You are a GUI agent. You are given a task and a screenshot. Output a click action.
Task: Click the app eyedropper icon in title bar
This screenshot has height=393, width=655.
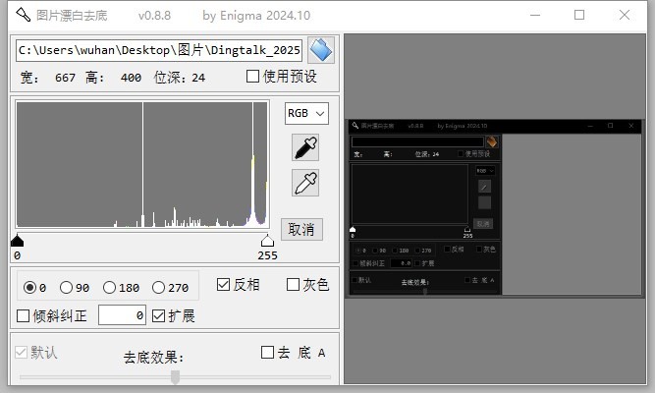point(23,15)
